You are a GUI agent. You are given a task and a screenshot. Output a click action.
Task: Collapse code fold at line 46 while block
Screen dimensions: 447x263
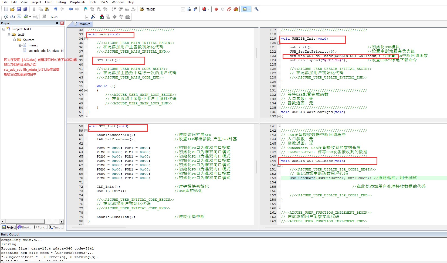pos(86,90)
